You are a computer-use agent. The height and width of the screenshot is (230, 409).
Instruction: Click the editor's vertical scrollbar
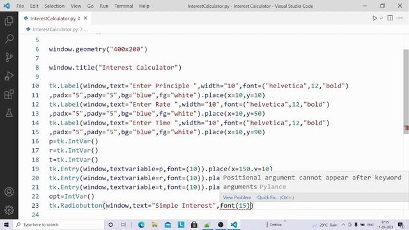(x=406, y=91)
